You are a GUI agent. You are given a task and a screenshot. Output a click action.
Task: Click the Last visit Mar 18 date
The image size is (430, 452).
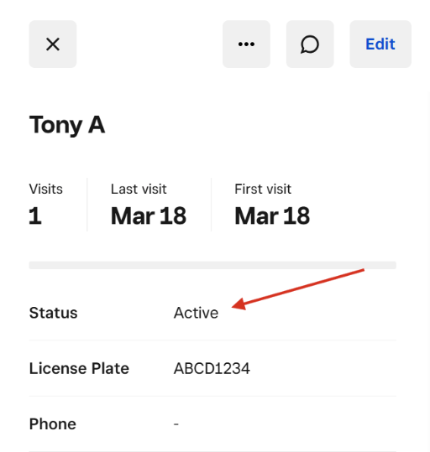coord(149,216)
